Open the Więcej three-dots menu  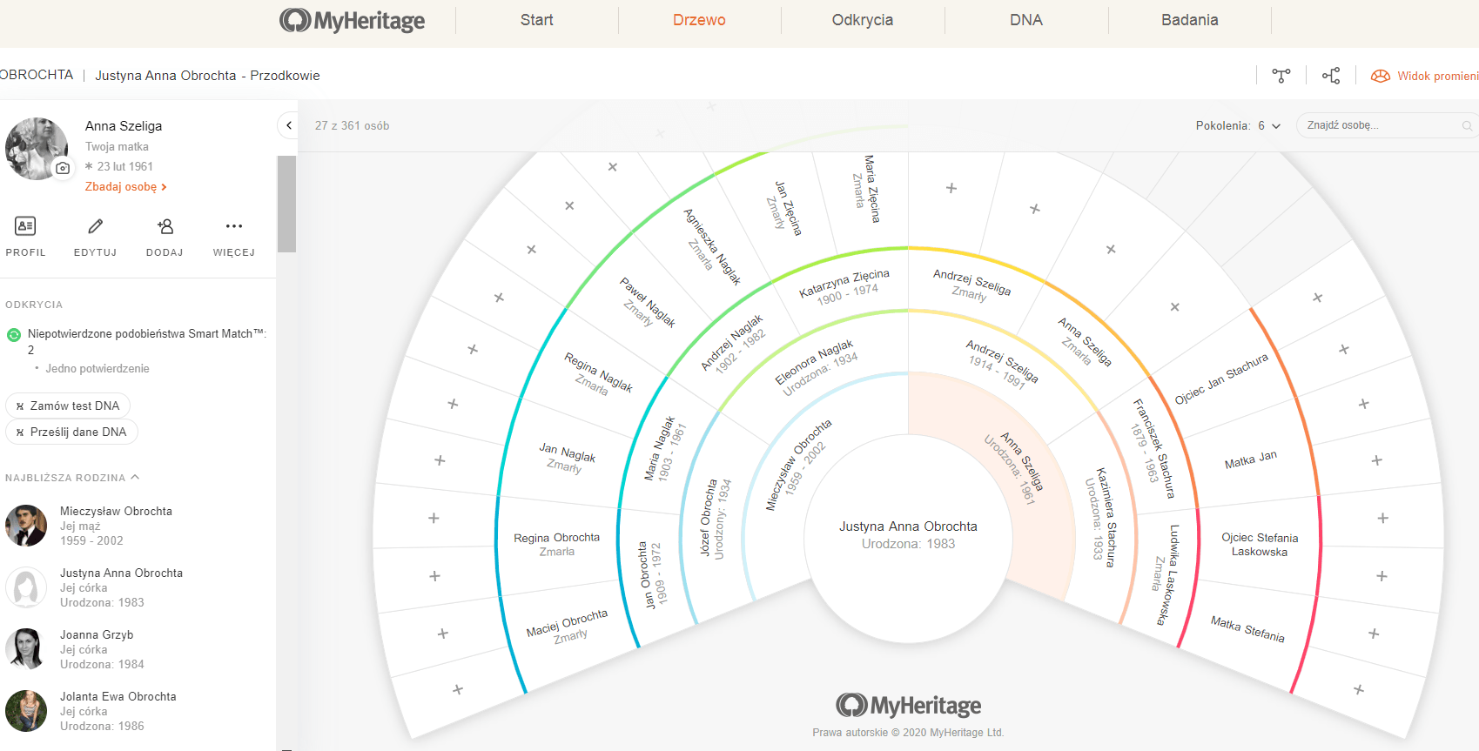(233, 227)
